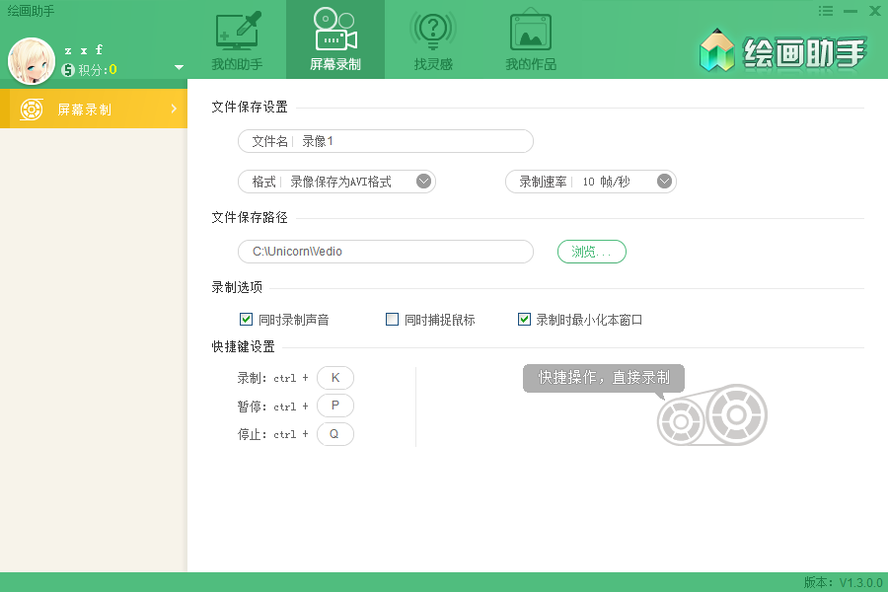Viewport: 888px width, 592px height.
Task: Open the hamburger menu icon top right
Action: click(826, 11)
